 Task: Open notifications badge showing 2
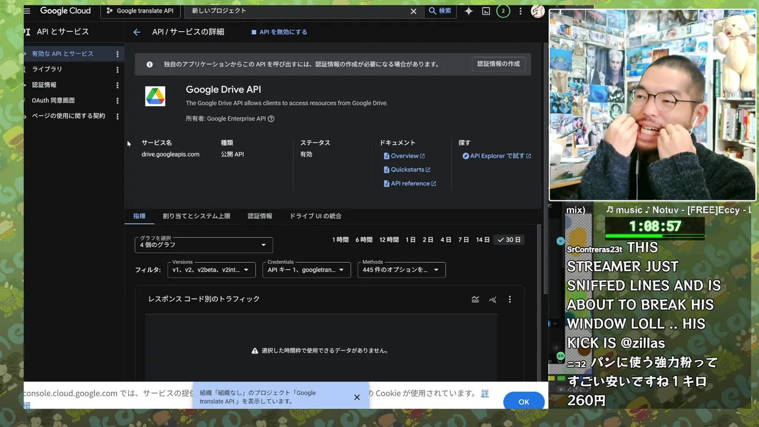(x=503, y=11)
